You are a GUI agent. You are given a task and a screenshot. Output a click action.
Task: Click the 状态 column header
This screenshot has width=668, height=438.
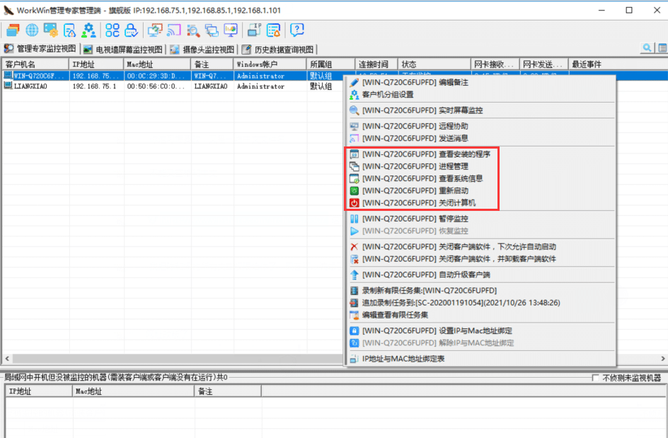[434, 64]
